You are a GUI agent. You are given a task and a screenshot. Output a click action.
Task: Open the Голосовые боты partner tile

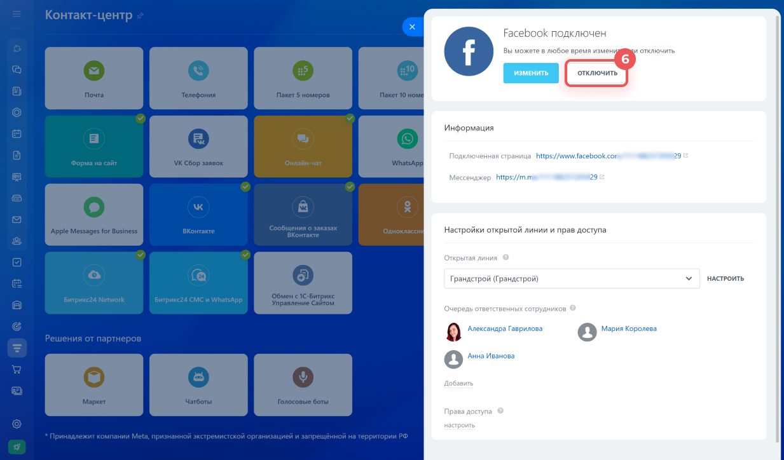[303, 385]
